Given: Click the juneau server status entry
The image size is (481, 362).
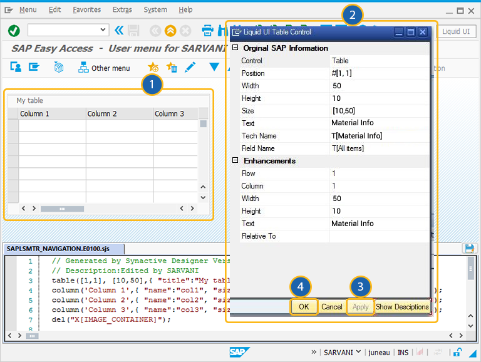Looking at the screenshot, I should point(379,353).
